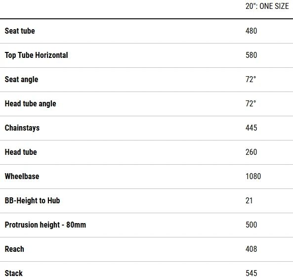293x279 pixels.
Task: Click the Wheelbase row label
Action: point(22,176)
